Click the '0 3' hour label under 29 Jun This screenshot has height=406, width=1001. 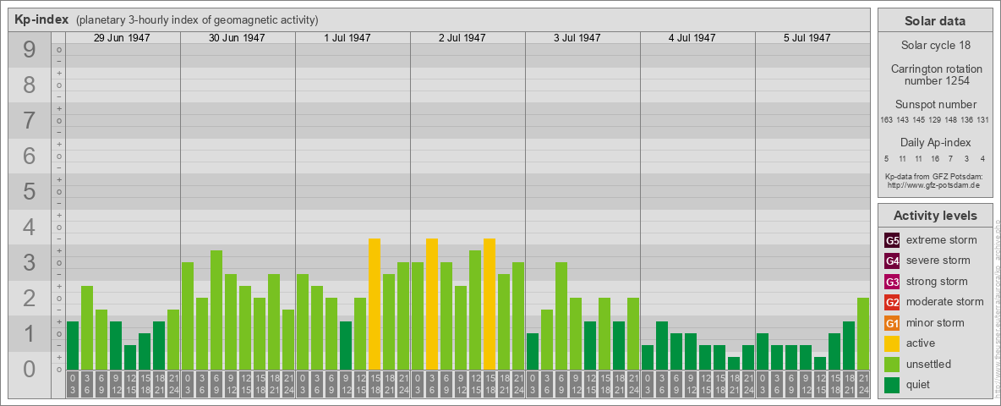click(73, 385)
